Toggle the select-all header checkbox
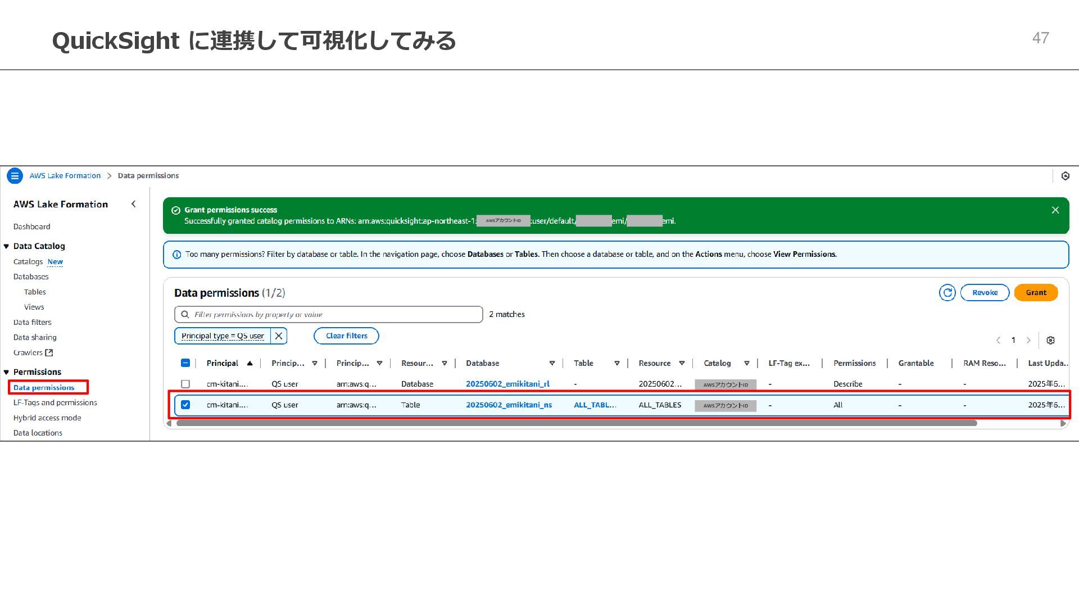 [x=185, y=363]
